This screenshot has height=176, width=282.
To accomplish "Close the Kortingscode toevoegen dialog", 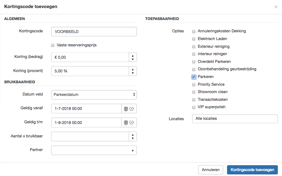I will (x=276, y=7).
